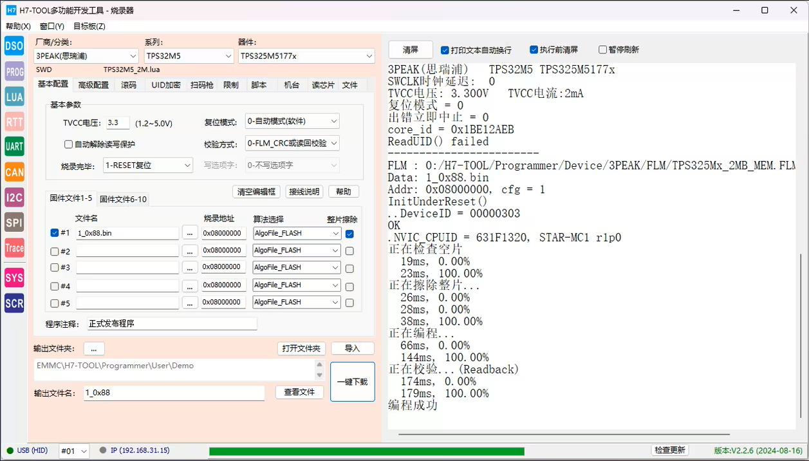The height and width of the screenshot is (461, 809).
Task: Select the CAN bus tool icon
Action: click(x=14, y=172)
